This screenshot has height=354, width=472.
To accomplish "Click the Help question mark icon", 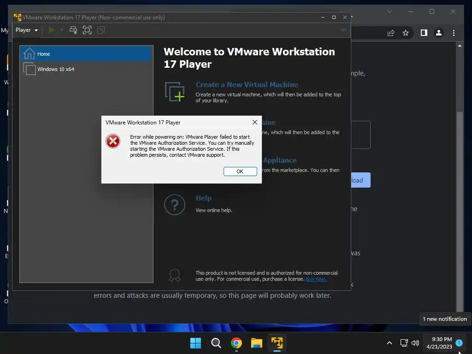I will pos(175,205).
